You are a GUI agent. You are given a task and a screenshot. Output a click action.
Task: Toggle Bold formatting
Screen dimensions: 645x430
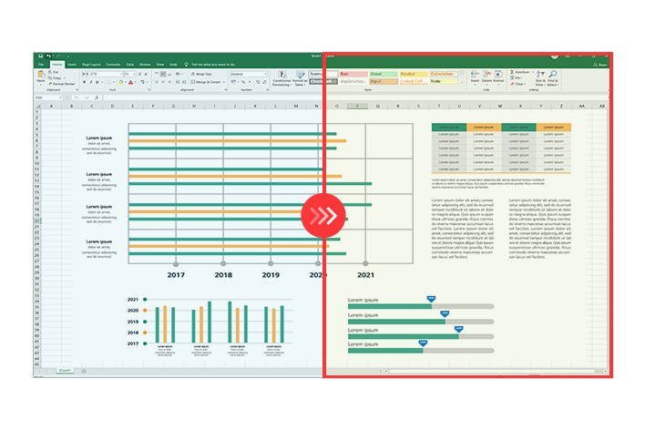(x=85, y=82)
